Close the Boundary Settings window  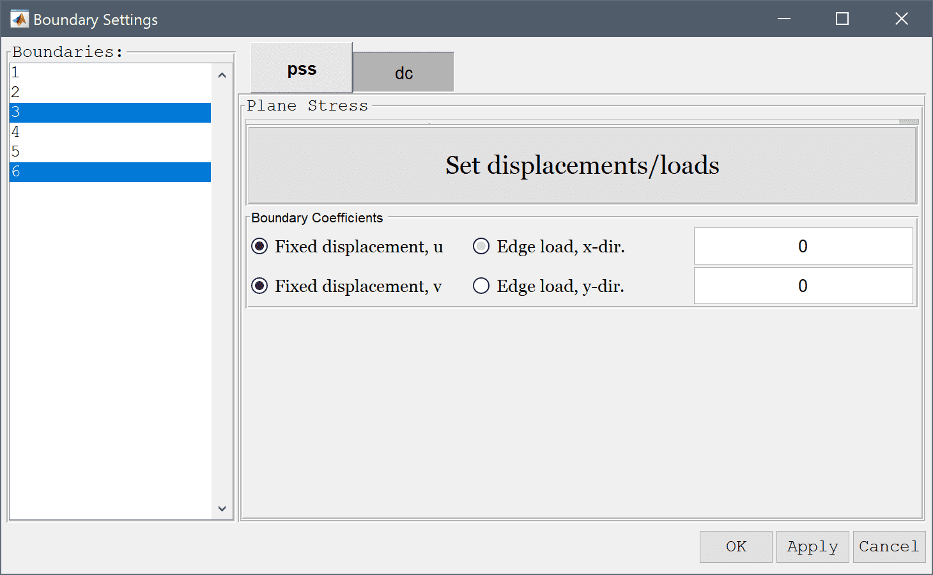902,19
